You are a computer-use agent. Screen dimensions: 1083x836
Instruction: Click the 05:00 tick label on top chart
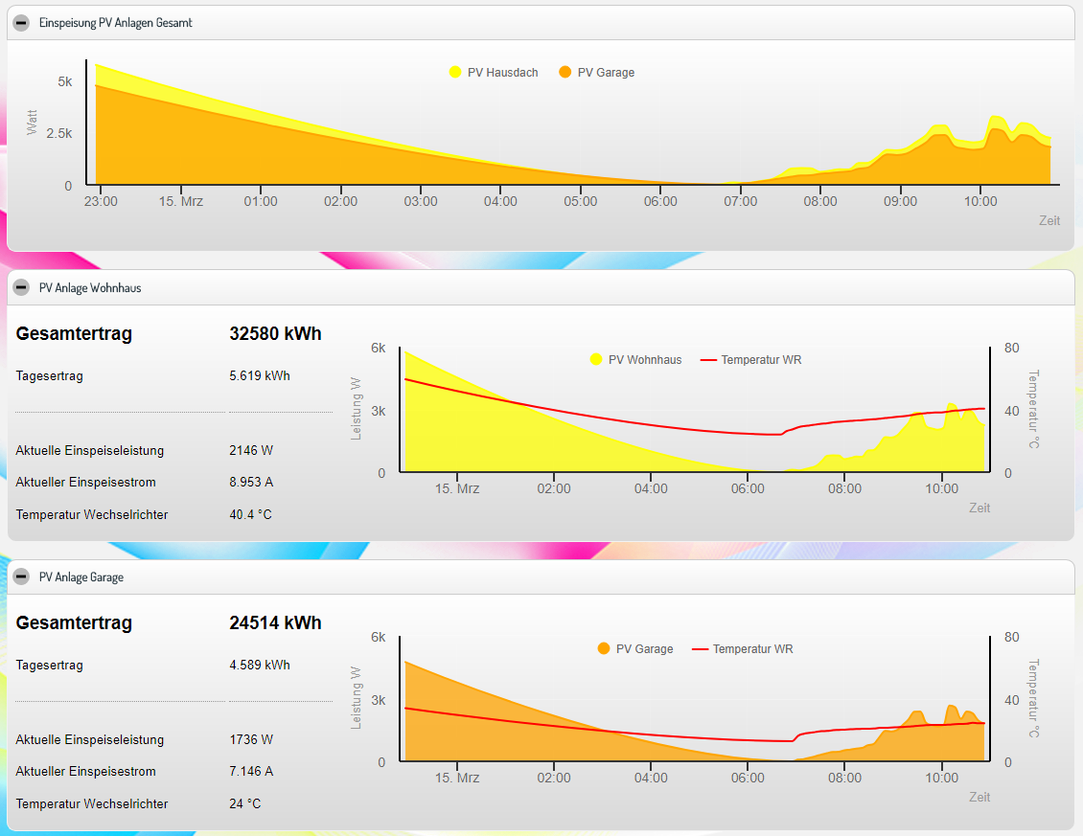coord(580,202)
